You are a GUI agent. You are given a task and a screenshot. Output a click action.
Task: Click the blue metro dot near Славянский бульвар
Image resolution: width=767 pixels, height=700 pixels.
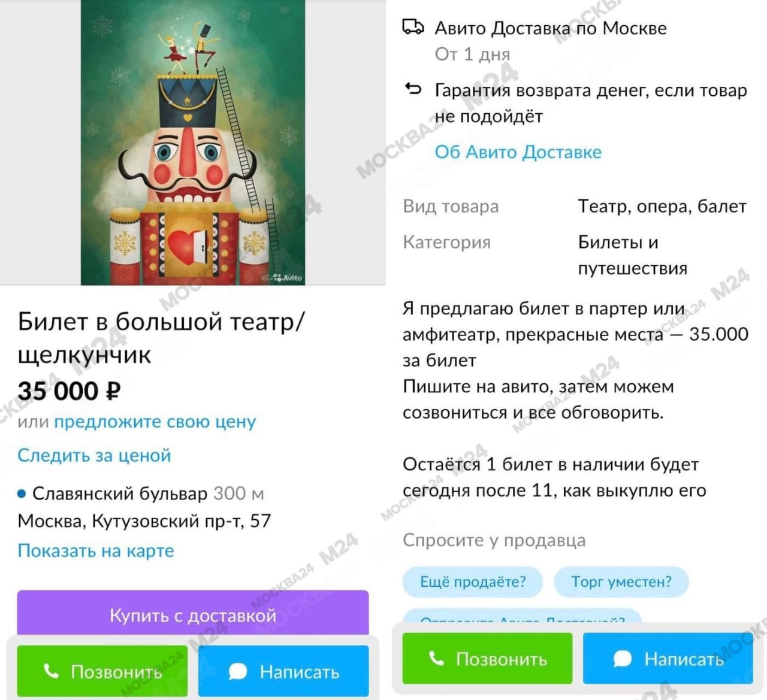[x=22, y=494]
